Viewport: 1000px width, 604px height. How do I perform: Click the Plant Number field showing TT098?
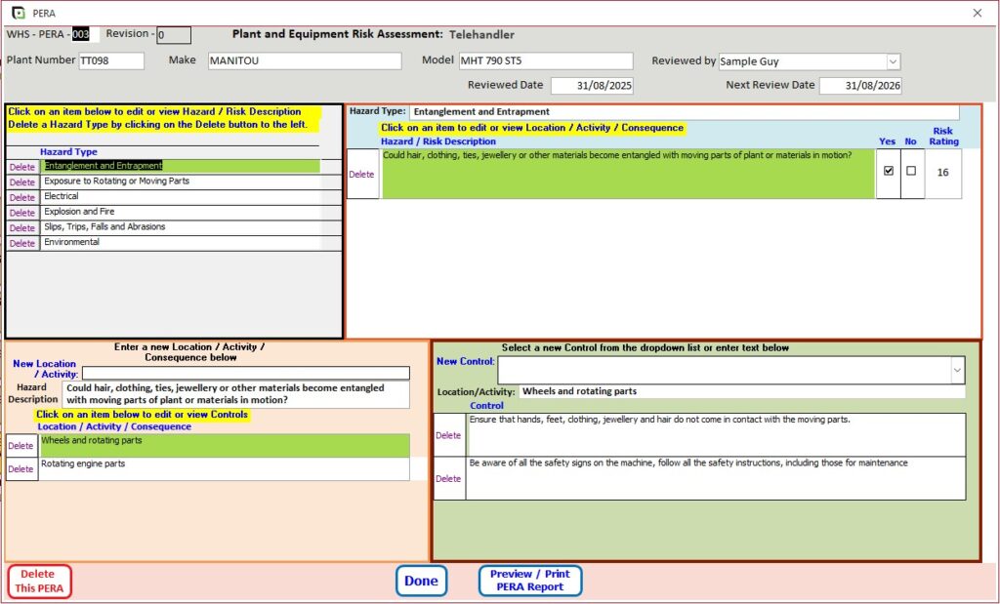110,60
